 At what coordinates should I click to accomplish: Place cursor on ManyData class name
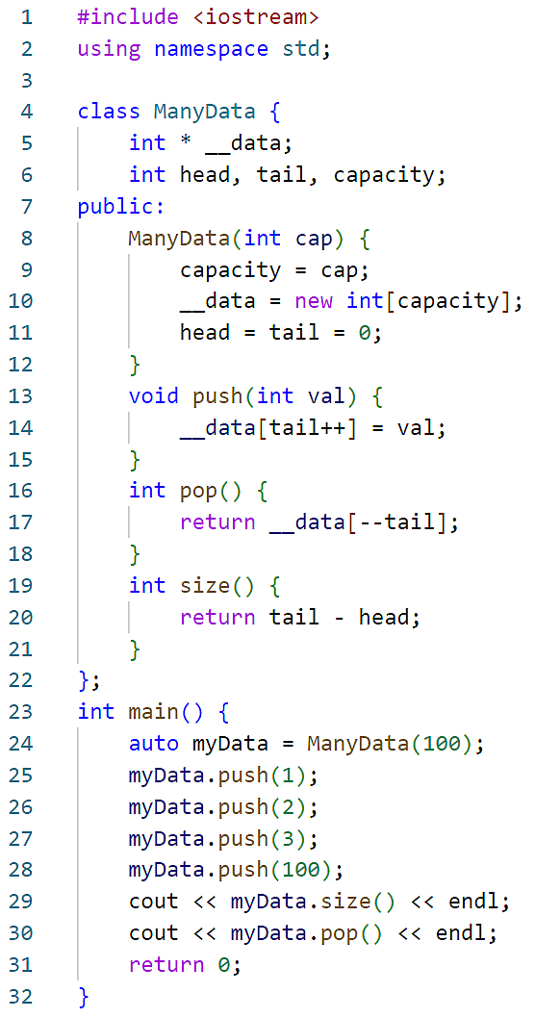(205, 112)
